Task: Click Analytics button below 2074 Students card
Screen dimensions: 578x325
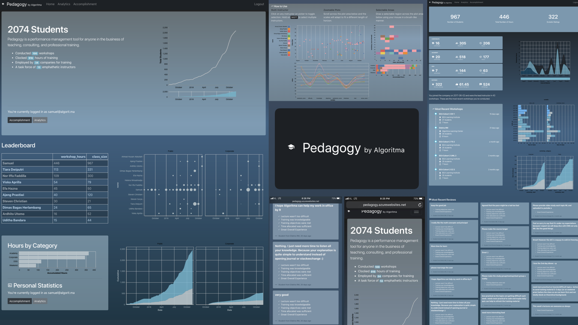Action: click(x=40, y=120)
